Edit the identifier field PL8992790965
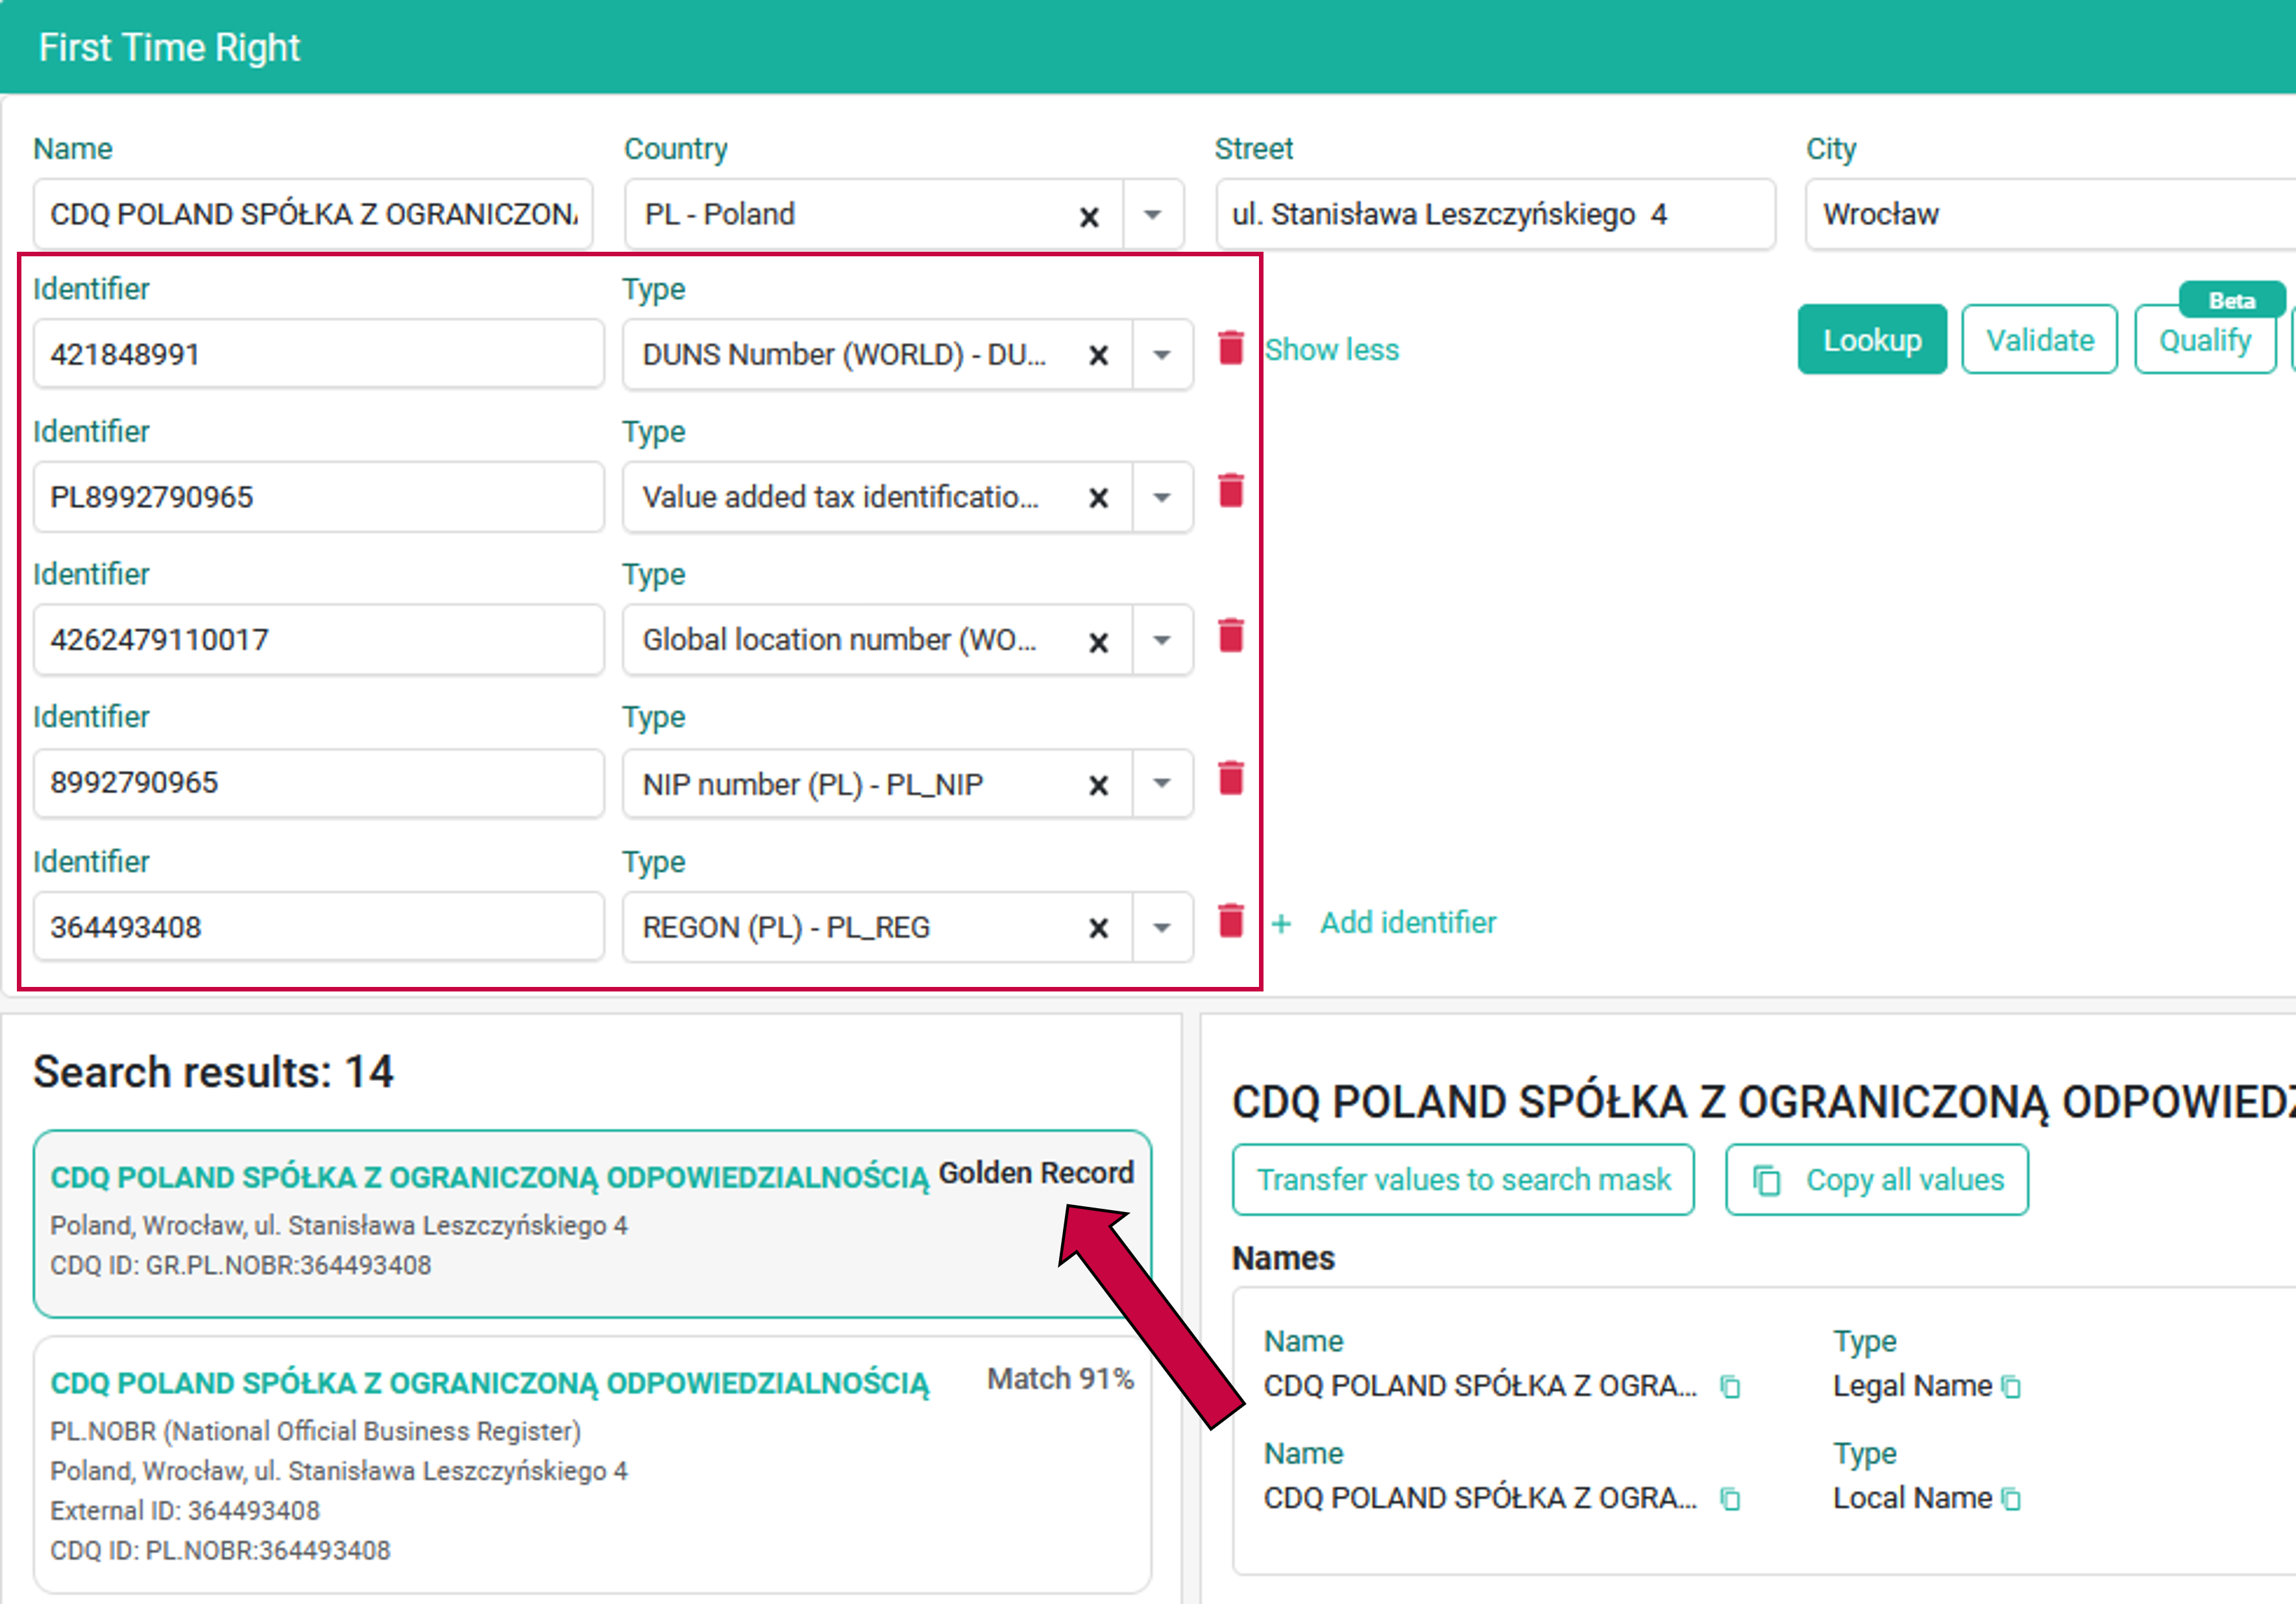The width and height of the screenshot is (2296, 1604). 319,497
